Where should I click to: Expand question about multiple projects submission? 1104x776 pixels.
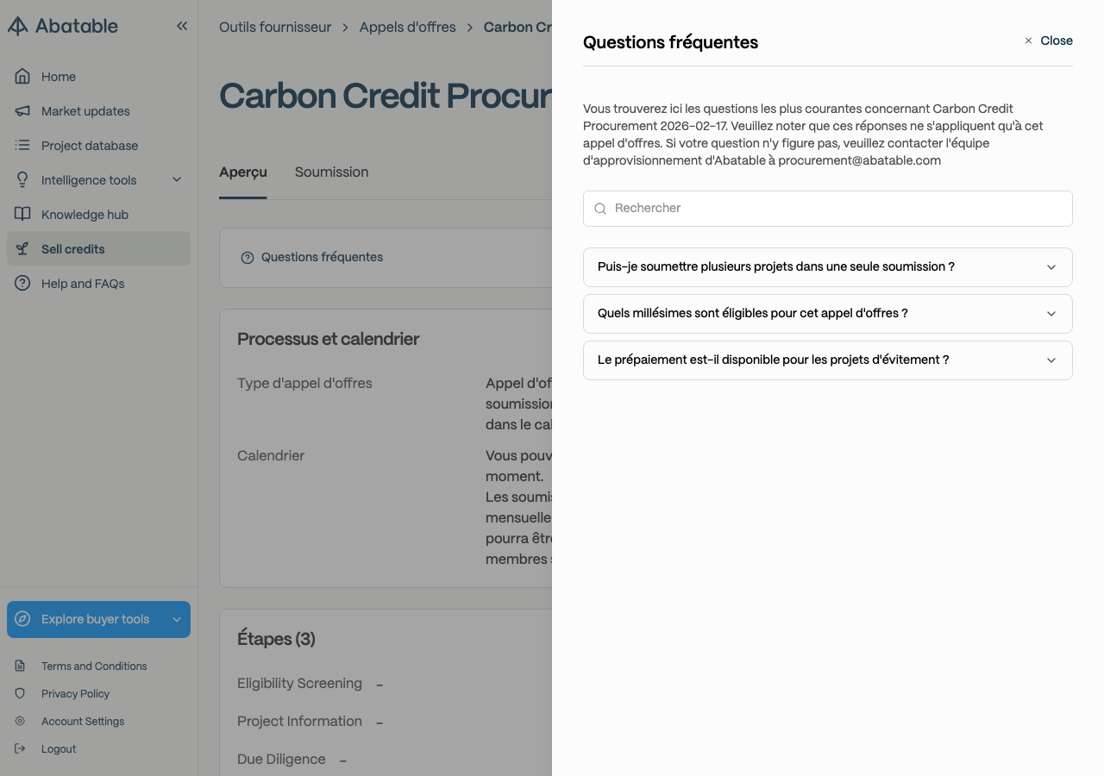828,267
